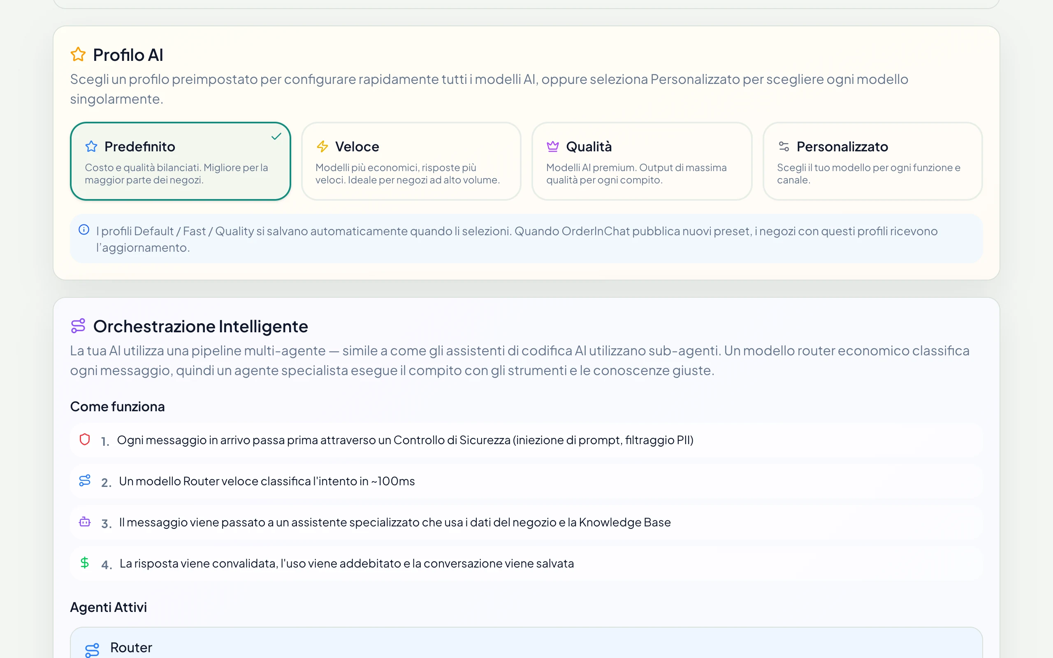Click the notice about Default / Fast / Quality profiles
1053x658 pixels.
tap(526, 239)
